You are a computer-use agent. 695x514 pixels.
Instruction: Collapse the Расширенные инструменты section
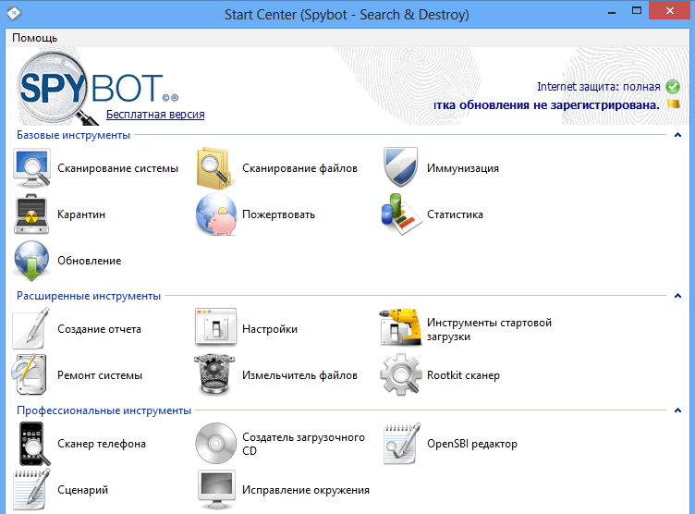(677, 296)
